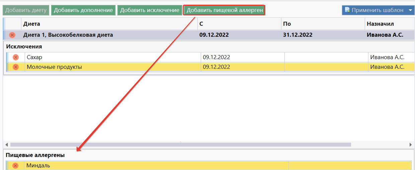Delete the Диета 1 row with red X
The width and height of the screenshot is (415, 170).
coord(12,35)
